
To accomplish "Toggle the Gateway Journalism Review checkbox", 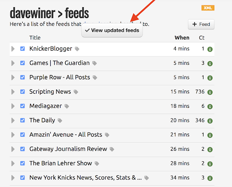I will click(23, 149).
